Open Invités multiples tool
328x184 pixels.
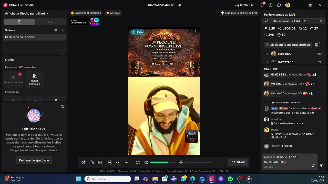(x=35, y=79)
